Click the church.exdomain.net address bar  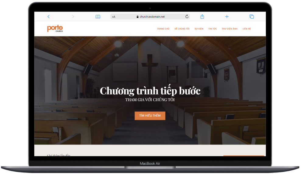pyautogui.click(x=150, y=17)
